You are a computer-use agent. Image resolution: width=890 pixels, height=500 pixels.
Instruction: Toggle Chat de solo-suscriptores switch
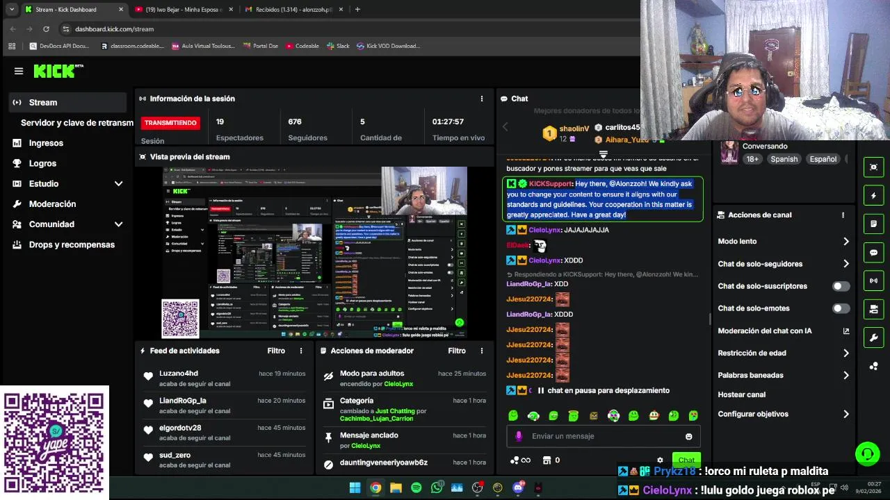click(841, 286)
